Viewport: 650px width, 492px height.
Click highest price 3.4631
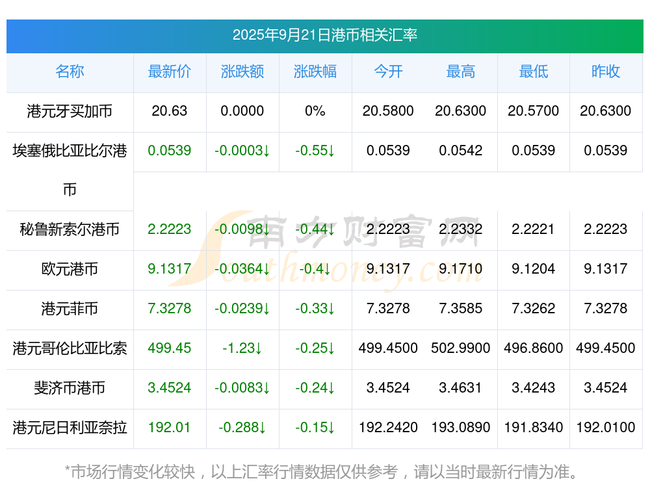(460, 388)
